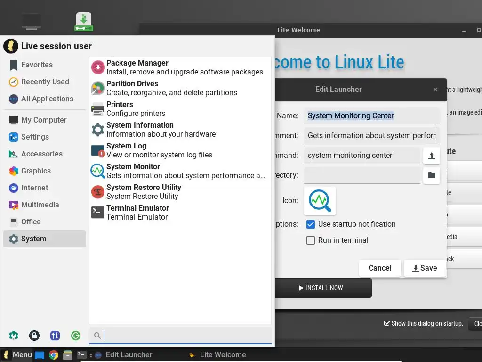Click 'Create, reorganize, and delete partitions' text
This screenshot has width=482, height=362.
172,93
